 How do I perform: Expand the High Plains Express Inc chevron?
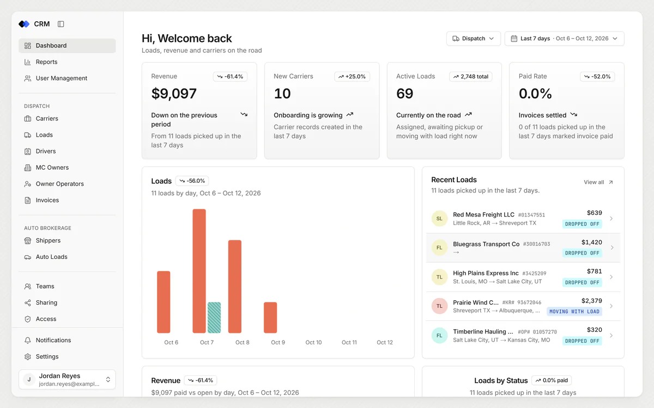611,277
